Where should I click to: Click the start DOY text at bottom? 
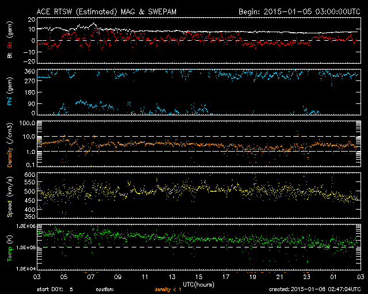click(55, 290)
